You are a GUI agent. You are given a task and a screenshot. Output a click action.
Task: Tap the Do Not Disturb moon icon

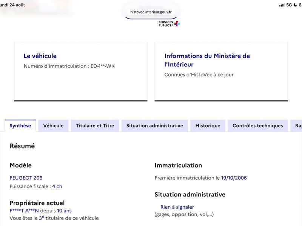point(295,5)
